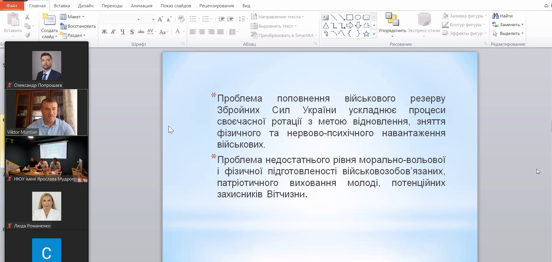Select the star shape in shapes gallery

pyautogui.click(x=366, y=34)
